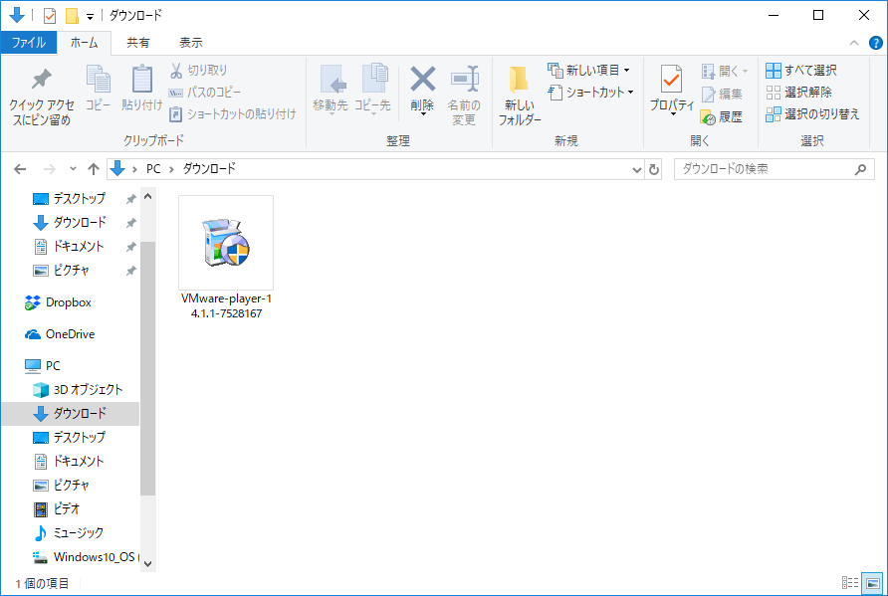
Task: Click Invert selection (選択の切り替え)
Action: point(812,114)
